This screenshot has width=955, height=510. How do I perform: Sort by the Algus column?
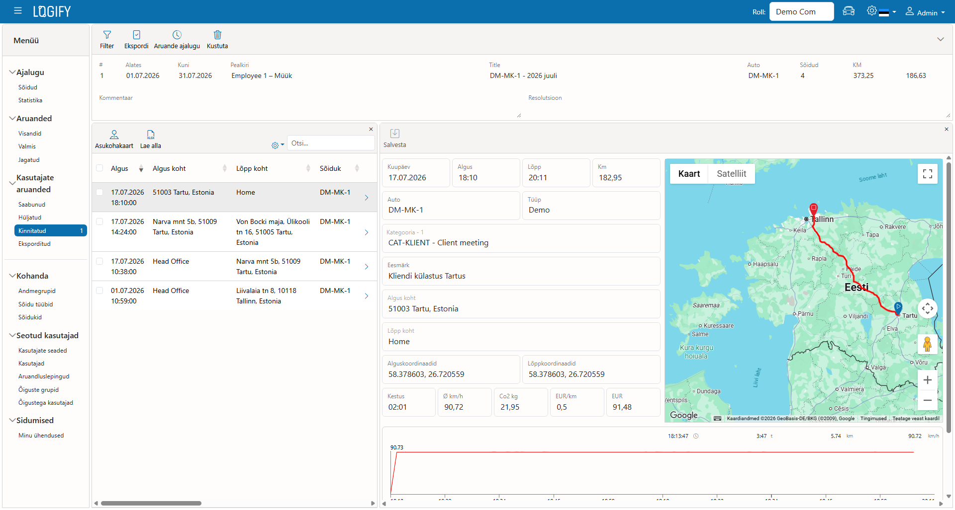coord(127,169)
